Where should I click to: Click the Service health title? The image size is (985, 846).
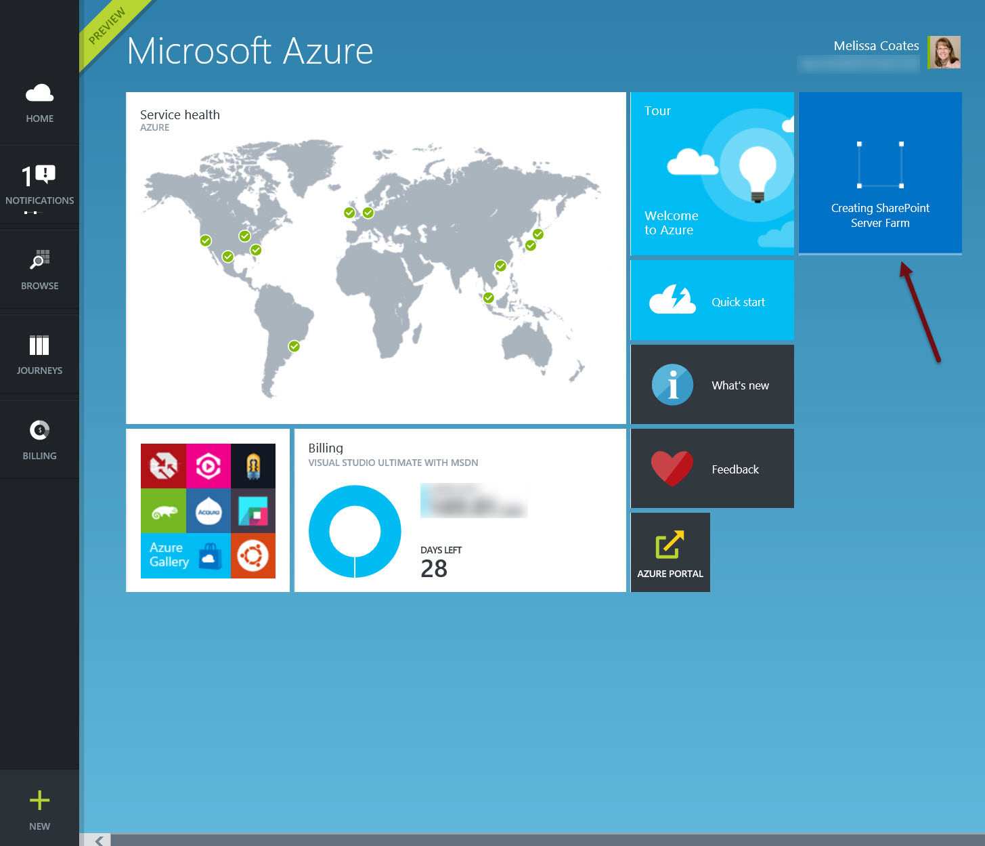coord(180,114)
